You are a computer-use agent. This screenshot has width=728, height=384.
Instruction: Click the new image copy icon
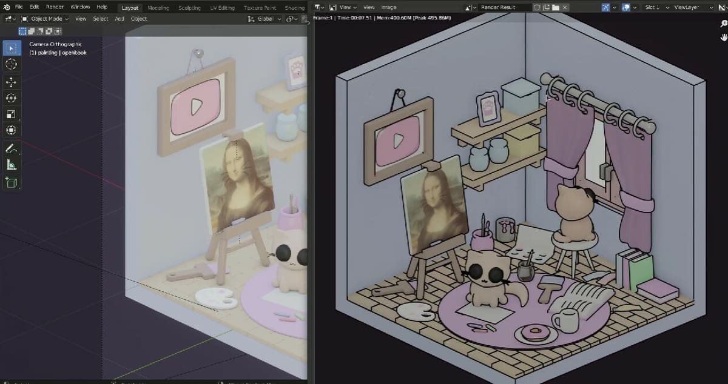click(x=546, y=7)
